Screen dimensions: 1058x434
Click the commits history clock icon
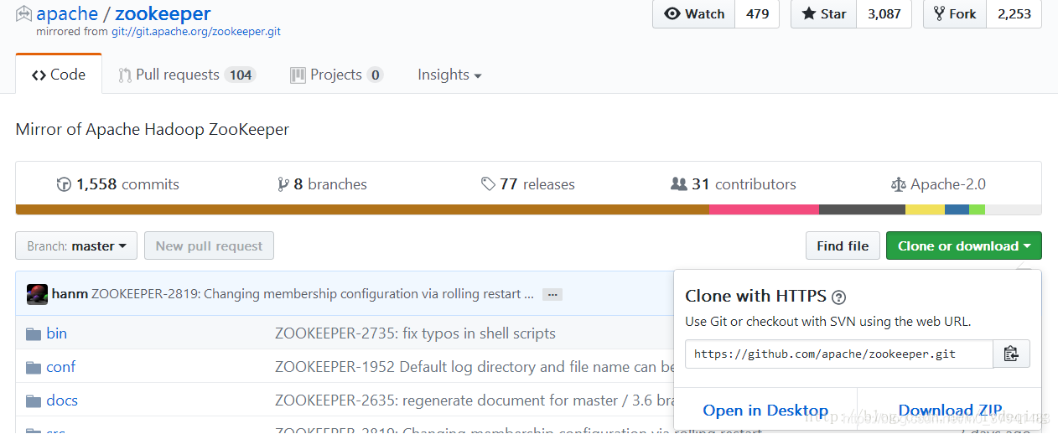(x=64, y=184)
